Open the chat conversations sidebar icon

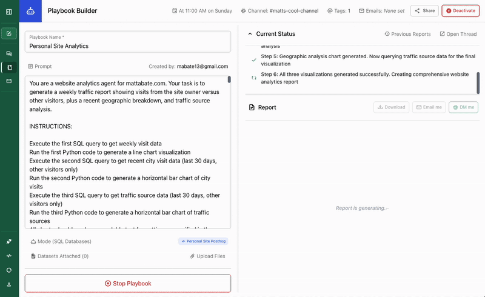tap(9, 53)
